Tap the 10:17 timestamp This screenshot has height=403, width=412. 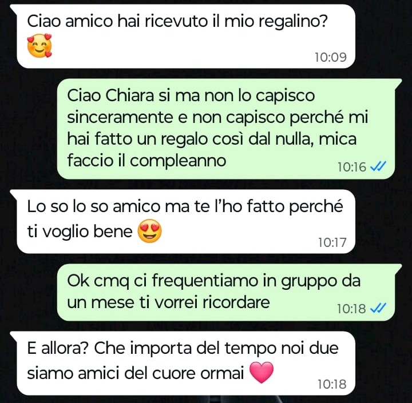click(x=332, y=242)
